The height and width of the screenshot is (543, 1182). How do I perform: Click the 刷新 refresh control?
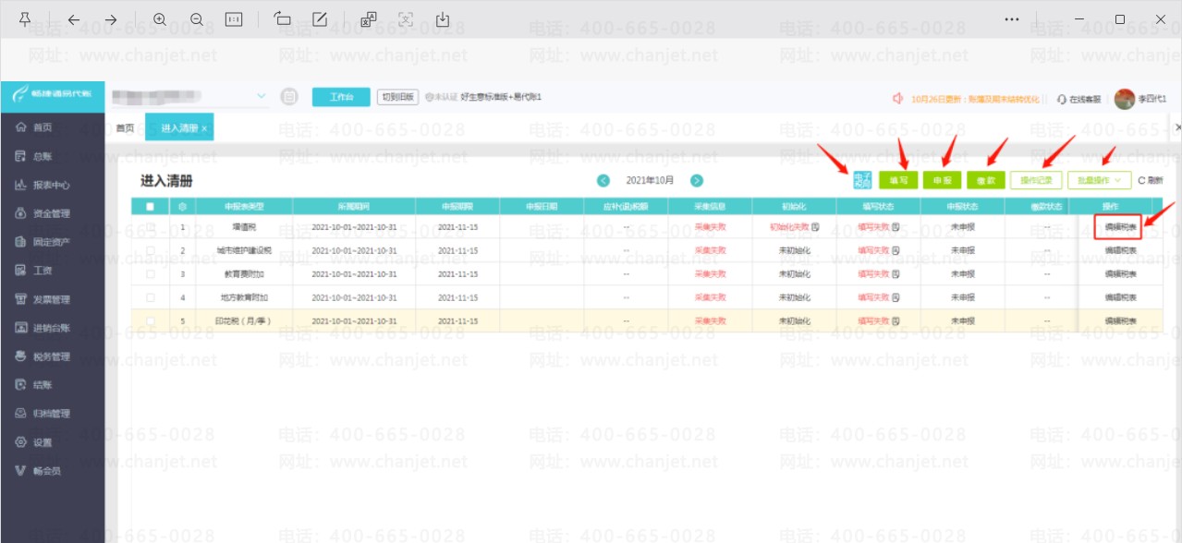(x=1151, y=180)
